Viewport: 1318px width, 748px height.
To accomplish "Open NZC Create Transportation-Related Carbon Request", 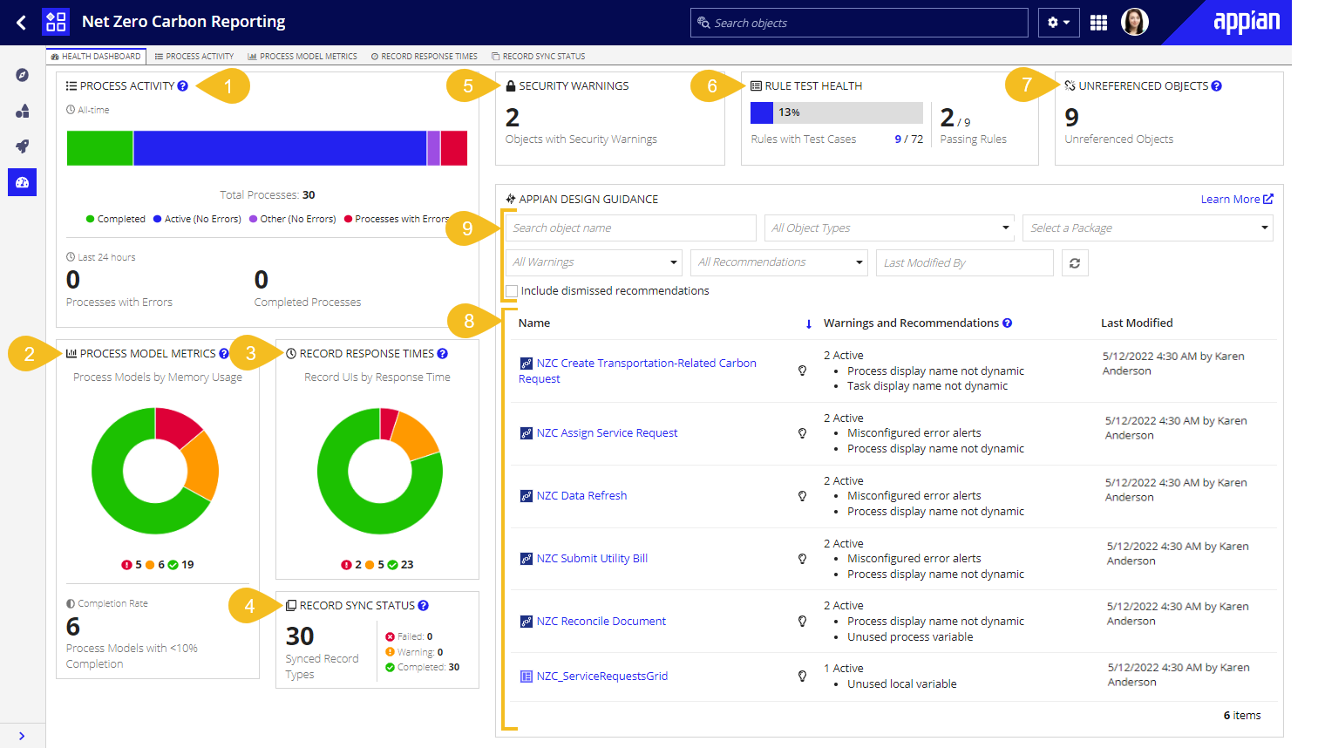I will (637, 371).
